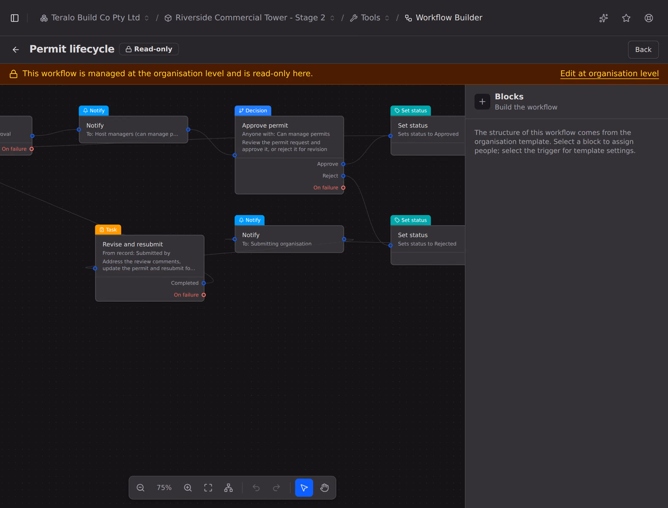
Task: Click the redo arrow
Action: click(x=276, y=488)
